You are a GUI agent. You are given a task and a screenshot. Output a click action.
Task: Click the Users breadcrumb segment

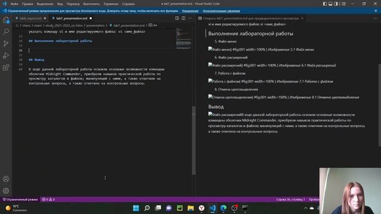pos(26,25)
